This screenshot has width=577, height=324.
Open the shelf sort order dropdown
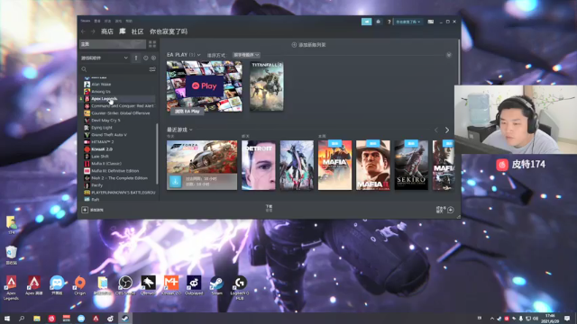click(x=246, y=55)
